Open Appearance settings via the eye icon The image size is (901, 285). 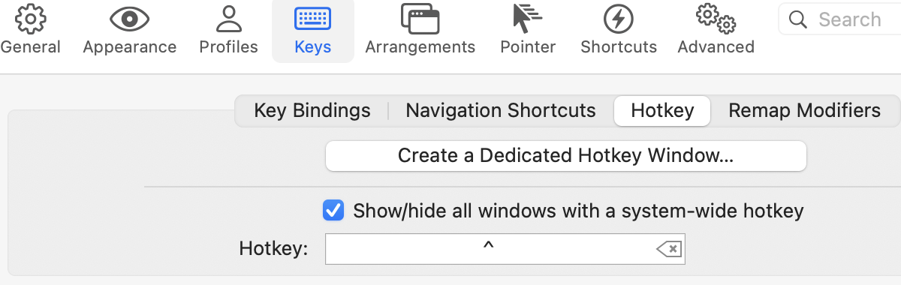point(129,19)
